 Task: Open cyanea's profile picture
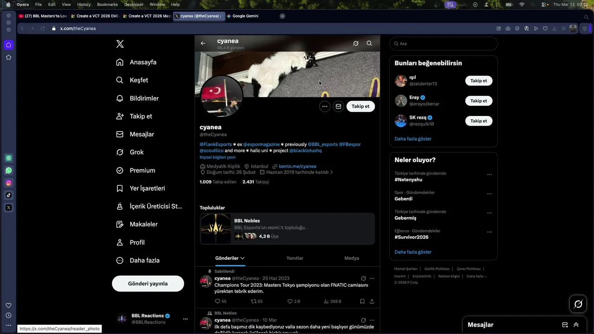point(221,96)
